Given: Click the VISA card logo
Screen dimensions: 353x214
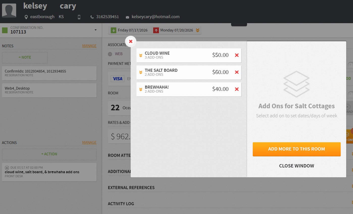Looking at the screenshot, I should coord(118,79).
